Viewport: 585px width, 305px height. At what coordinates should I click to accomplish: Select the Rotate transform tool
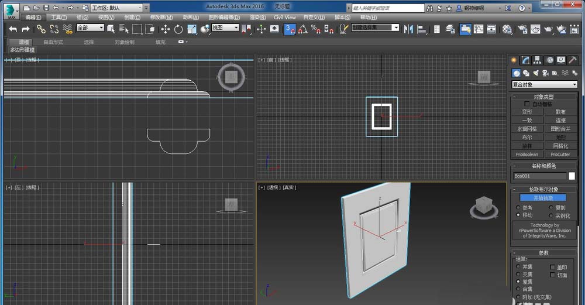[x=178, y=29]
